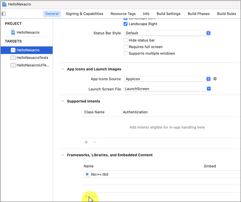Screen dimensions: 241x202
Task: Switch to Signing & Capabilities tab
Action: pyautogui.click(x=85, y=14)
